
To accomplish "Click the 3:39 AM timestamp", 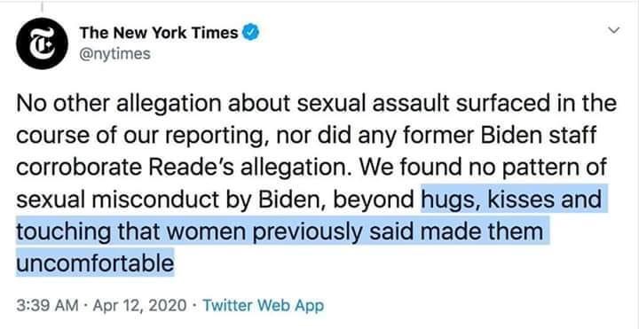I will tap(47, 305).
